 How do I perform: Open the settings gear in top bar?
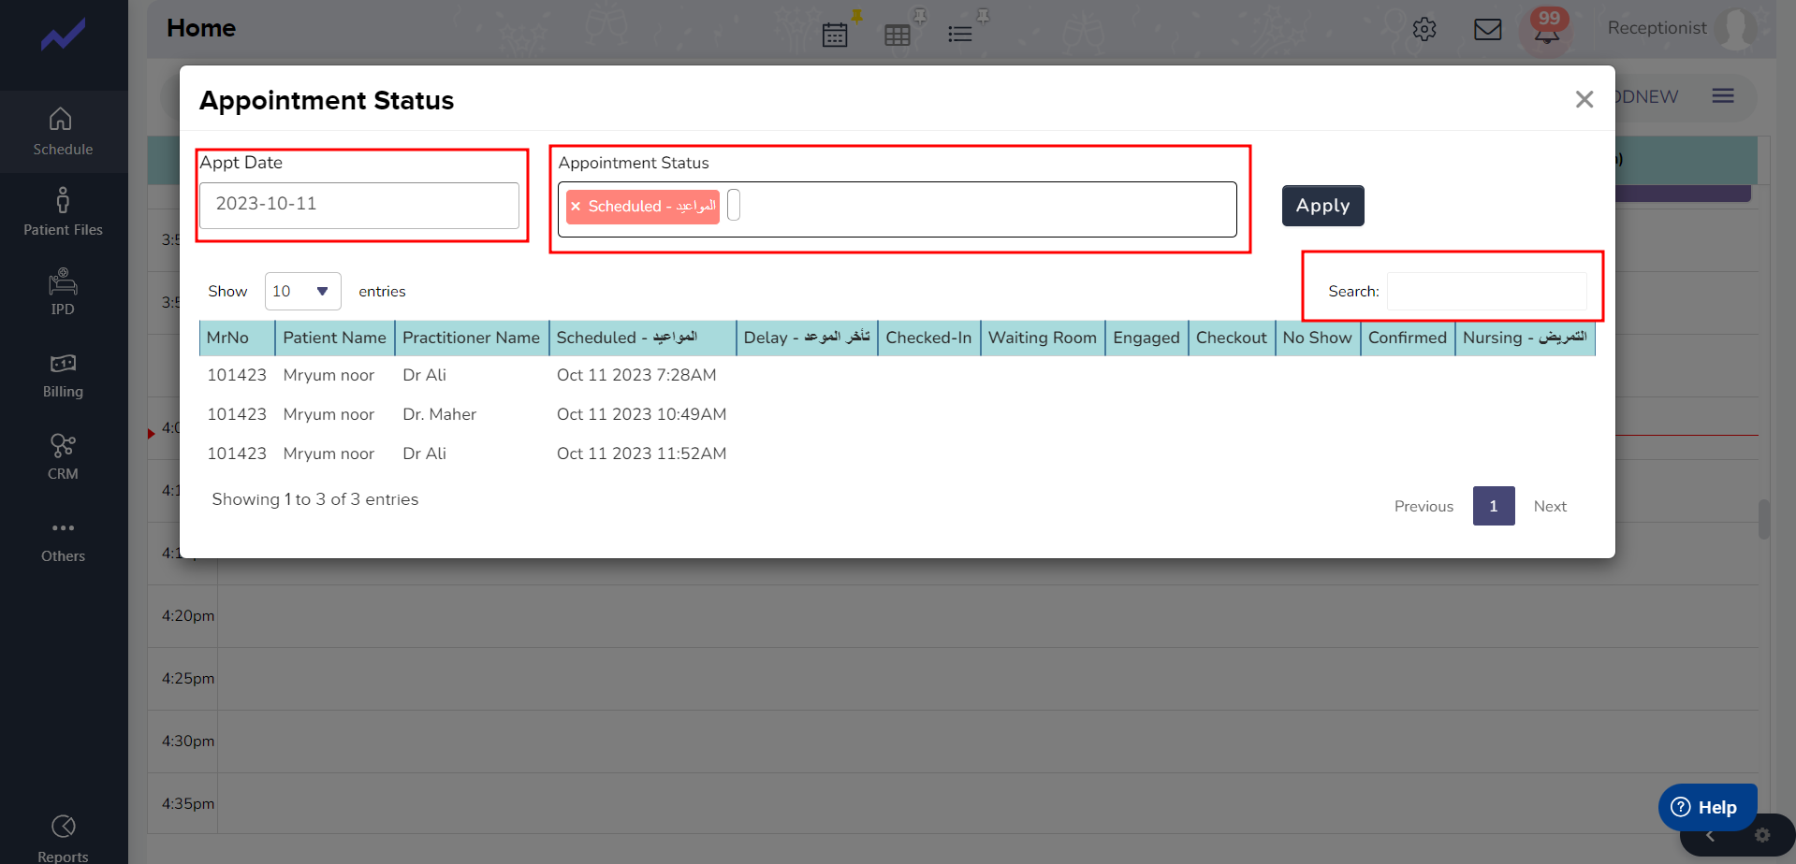coord(1424,29)
